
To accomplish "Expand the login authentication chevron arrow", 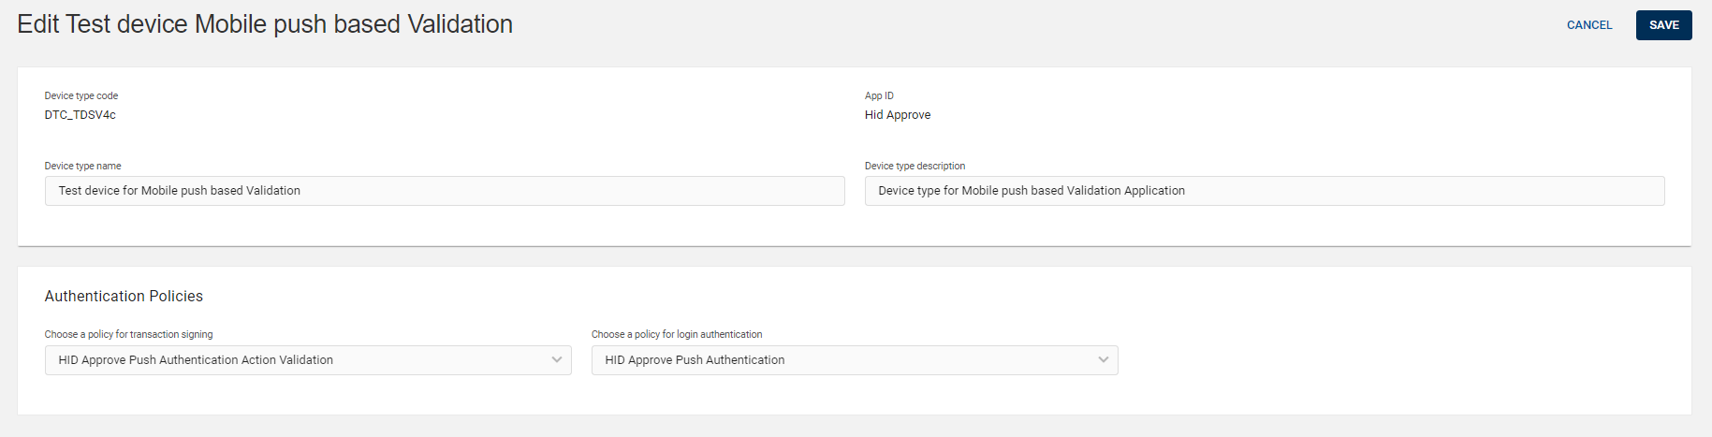I will tap(1104, 360).
